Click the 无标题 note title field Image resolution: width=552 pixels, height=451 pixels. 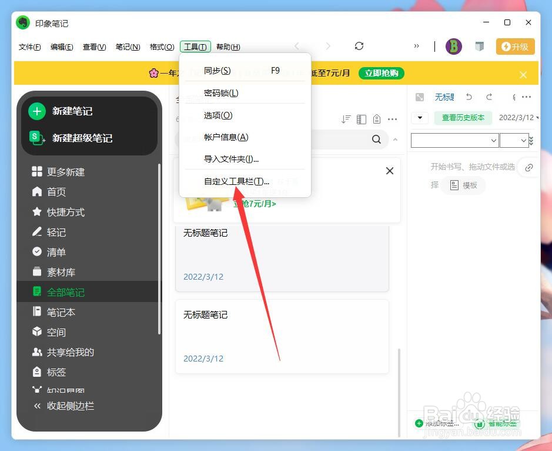444,97
